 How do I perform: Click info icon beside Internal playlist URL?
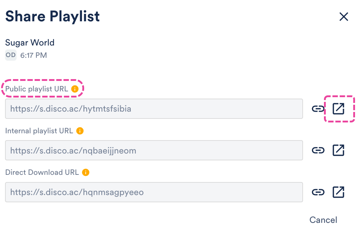pos(80,131)
